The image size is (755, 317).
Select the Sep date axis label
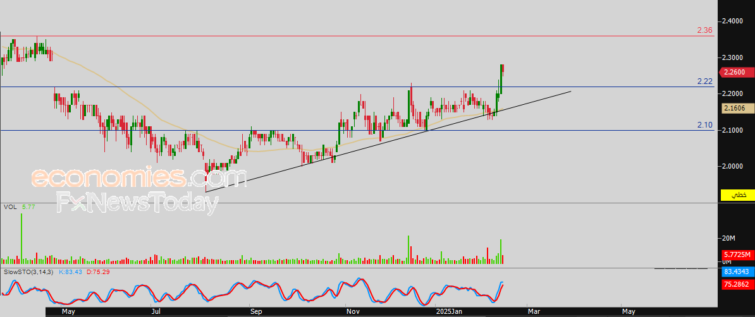click(255, 312)
